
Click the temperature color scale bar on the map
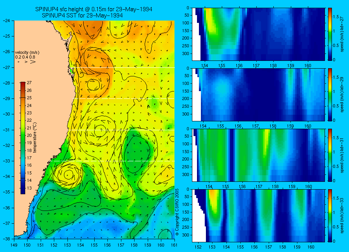point(23,138)
